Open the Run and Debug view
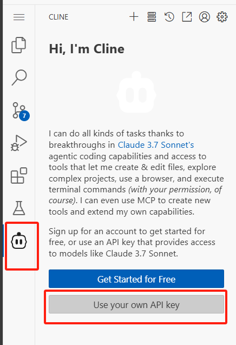This screenshot has width=236, height=345. click(19, 143)
